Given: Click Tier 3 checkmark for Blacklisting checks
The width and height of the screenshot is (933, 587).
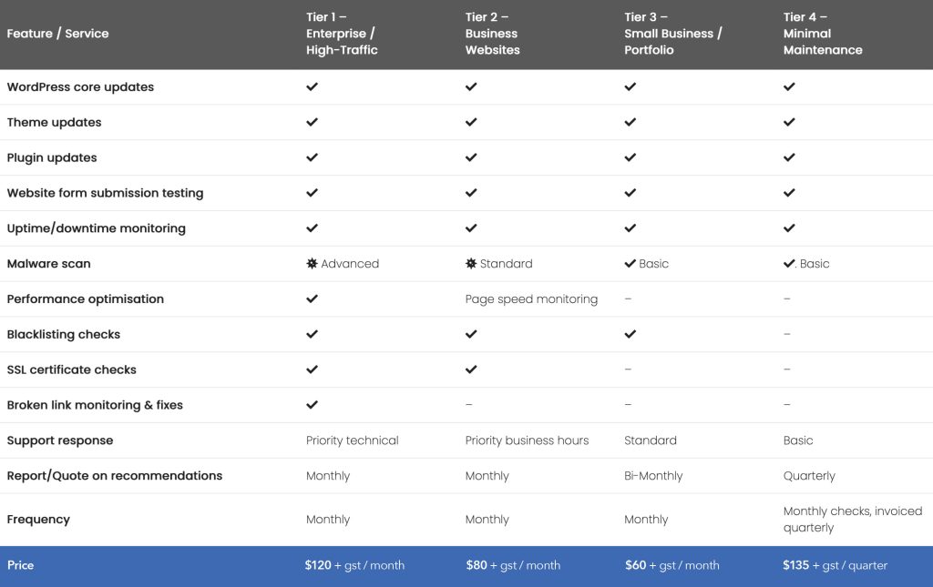Looking at the screenshot, I should tap(630, 334).
